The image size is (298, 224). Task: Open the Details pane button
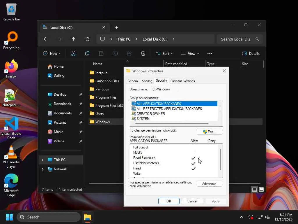click(251, 53)
